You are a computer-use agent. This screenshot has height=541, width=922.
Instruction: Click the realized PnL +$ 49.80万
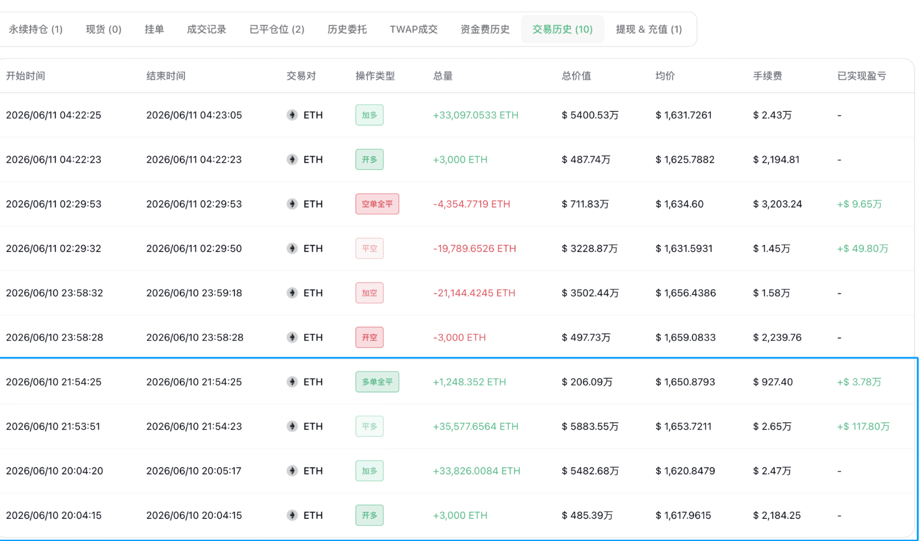point(863,248)
